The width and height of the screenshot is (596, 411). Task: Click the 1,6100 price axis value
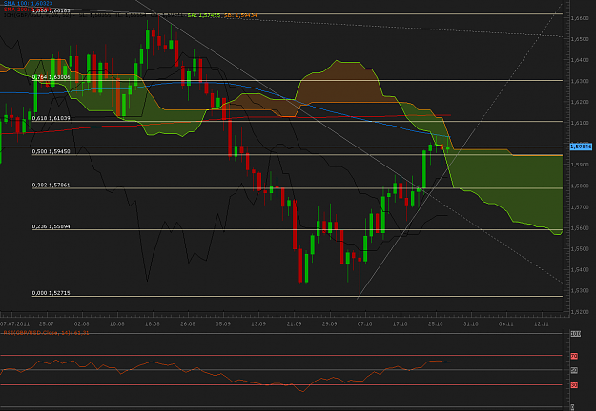(x=580, y=123)
